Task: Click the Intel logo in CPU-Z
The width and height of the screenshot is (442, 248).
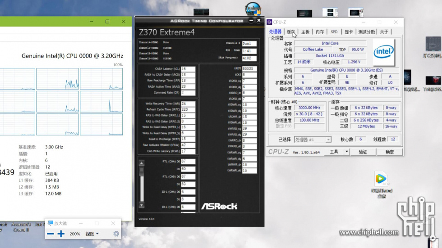Action: pos(384,52)
